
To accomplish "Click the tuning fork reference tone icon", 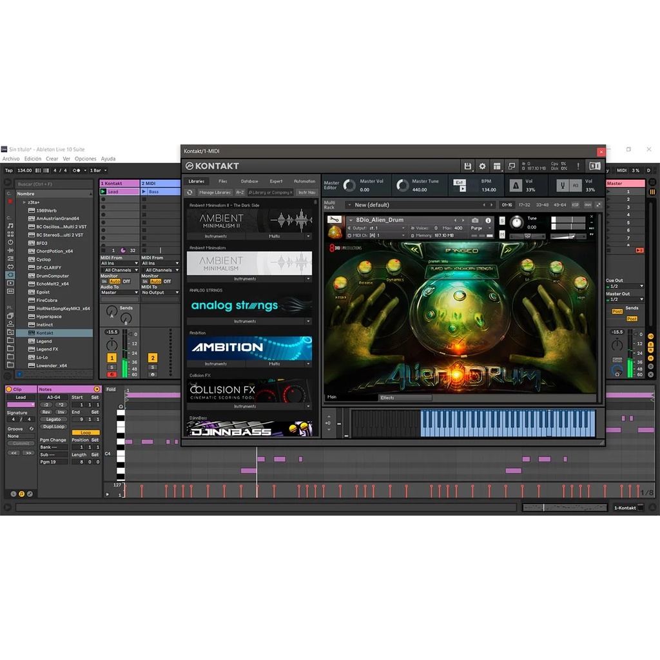I will [x=562, y=185].
